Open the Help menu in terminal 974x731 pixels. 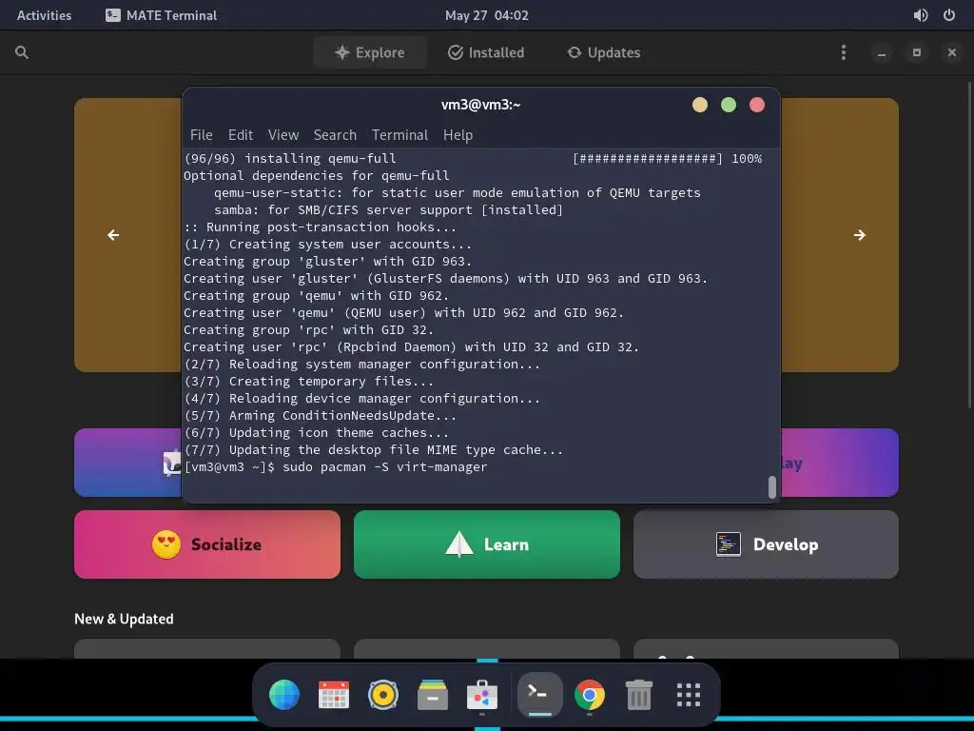(458, 135)
